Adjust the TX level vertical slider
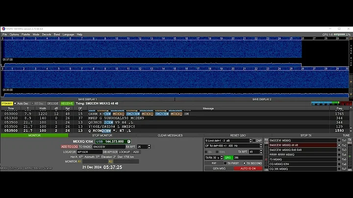Viewport: 353px width, 198px height. click(350, 156)
